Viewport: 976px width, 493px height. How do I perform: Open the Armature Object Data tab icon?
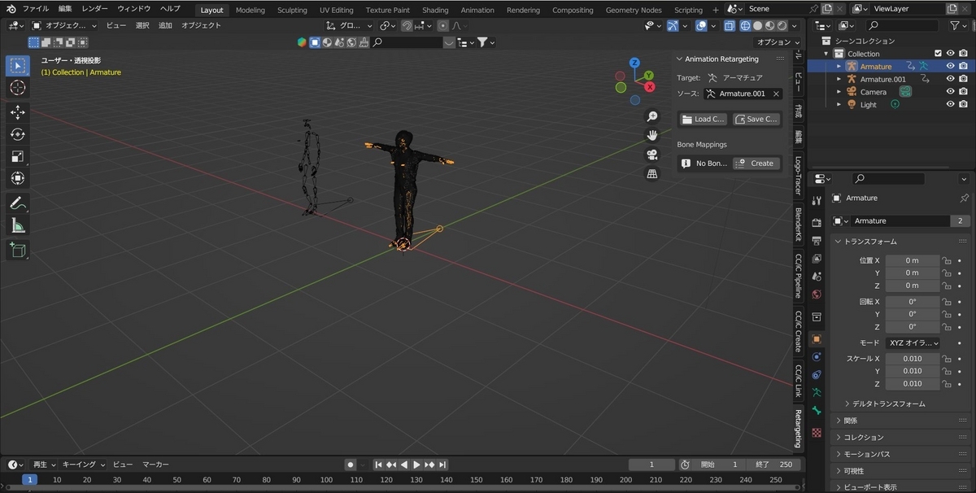817,393
